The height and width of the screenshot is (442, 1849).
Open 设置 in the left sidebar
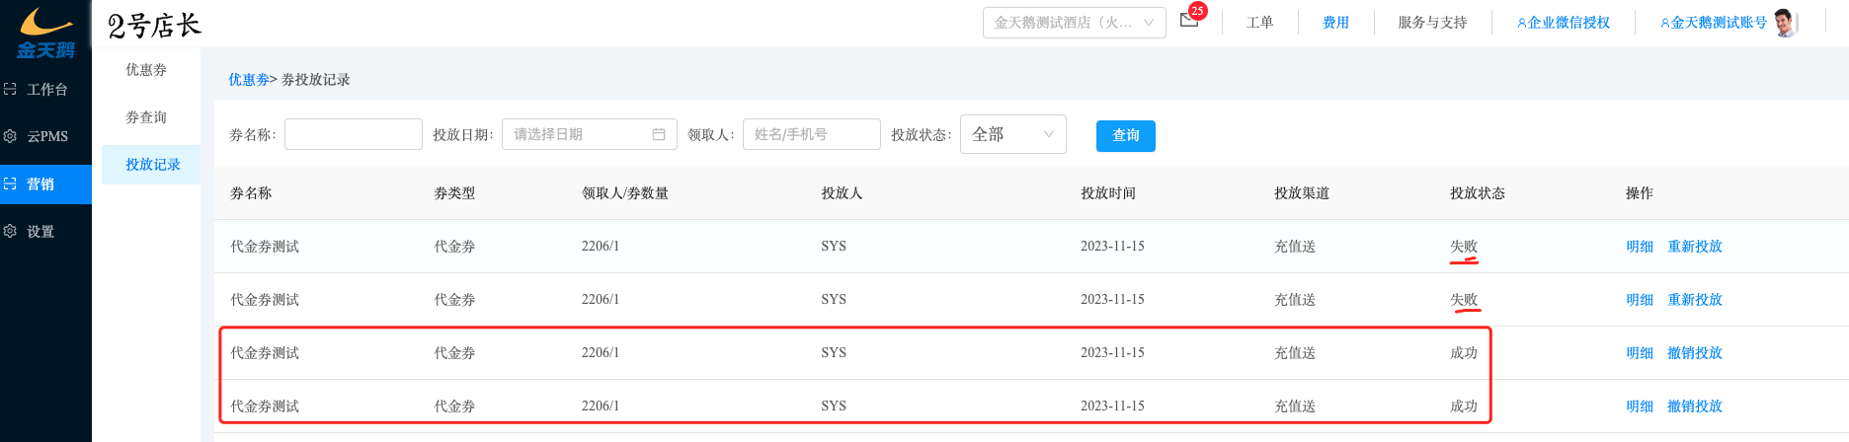[45, 231]
